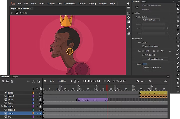Click the Stage color swatch
The height and width of the screenshot is (119, 180).
click(145, 64)
